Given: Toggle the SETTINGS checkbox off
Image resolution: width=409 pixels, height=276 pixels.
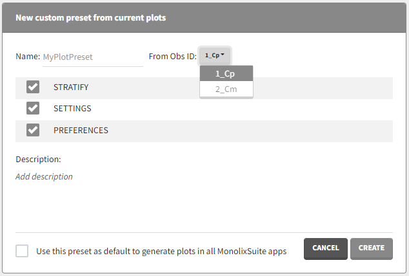Looking at the screenshot, I should [33, 108].
